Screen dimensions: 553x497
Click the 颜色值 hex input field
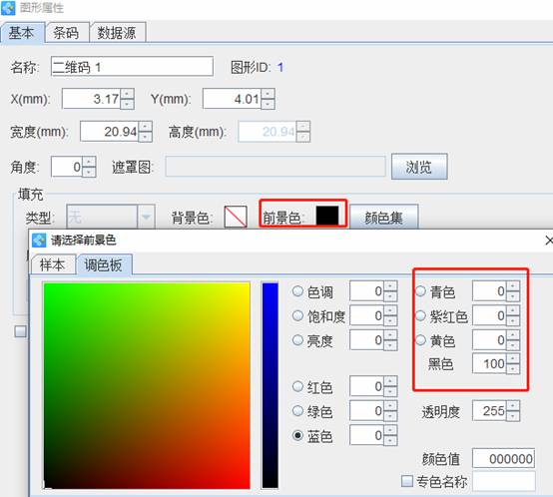pyautogui.click(x=504, y=459)
